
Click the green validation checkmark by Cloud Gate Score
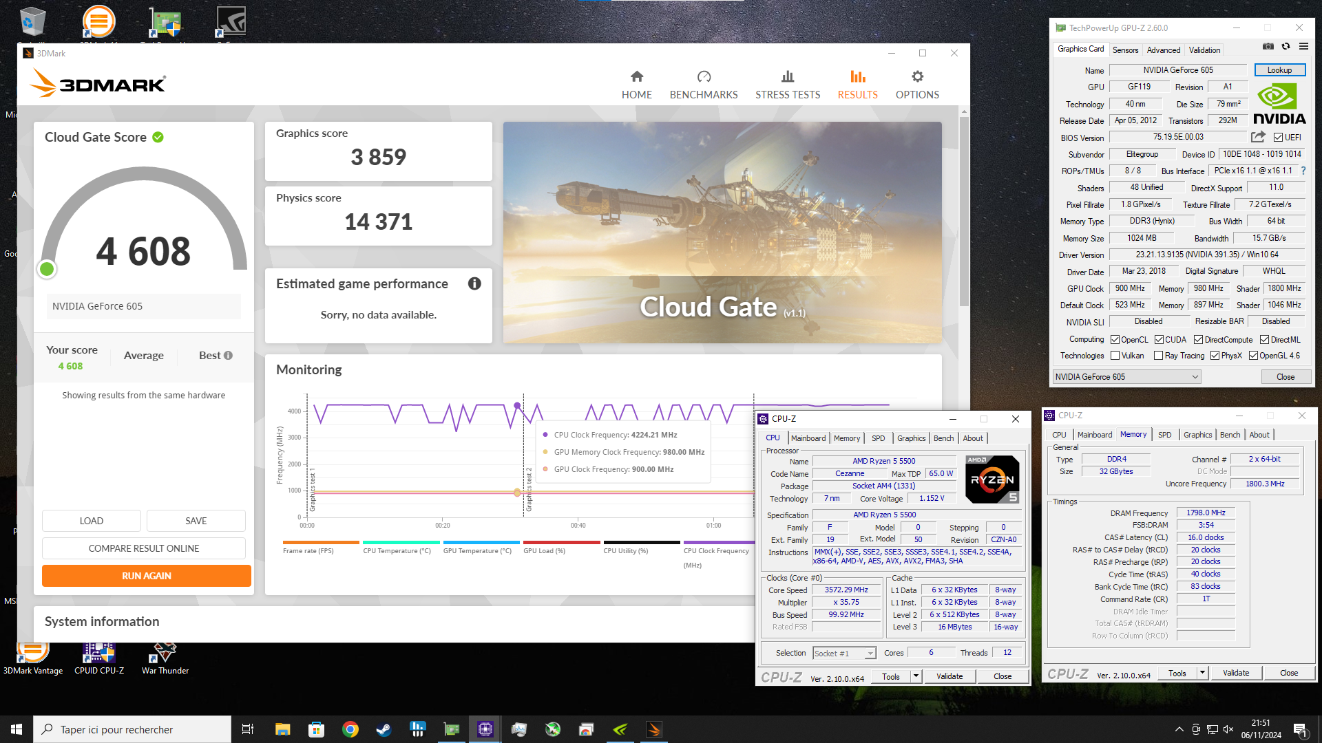coord(158,137)
